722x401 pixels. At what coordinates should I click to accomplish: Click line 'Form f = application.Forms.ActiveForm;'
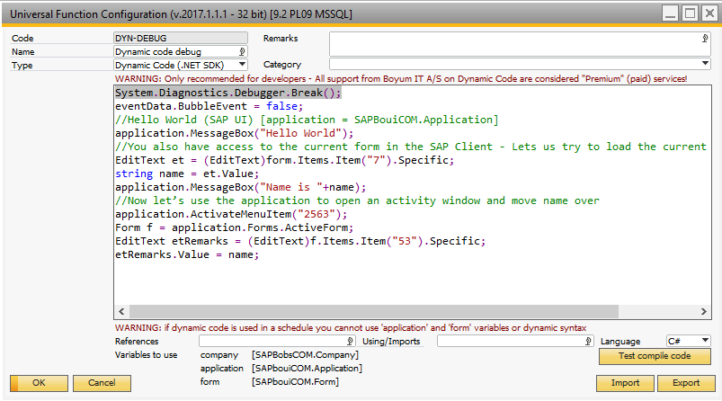click(x=235, y=227)
